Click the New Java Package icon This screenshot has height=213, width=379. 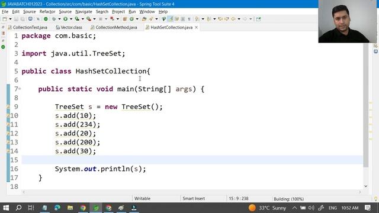[x=125, y=19]
